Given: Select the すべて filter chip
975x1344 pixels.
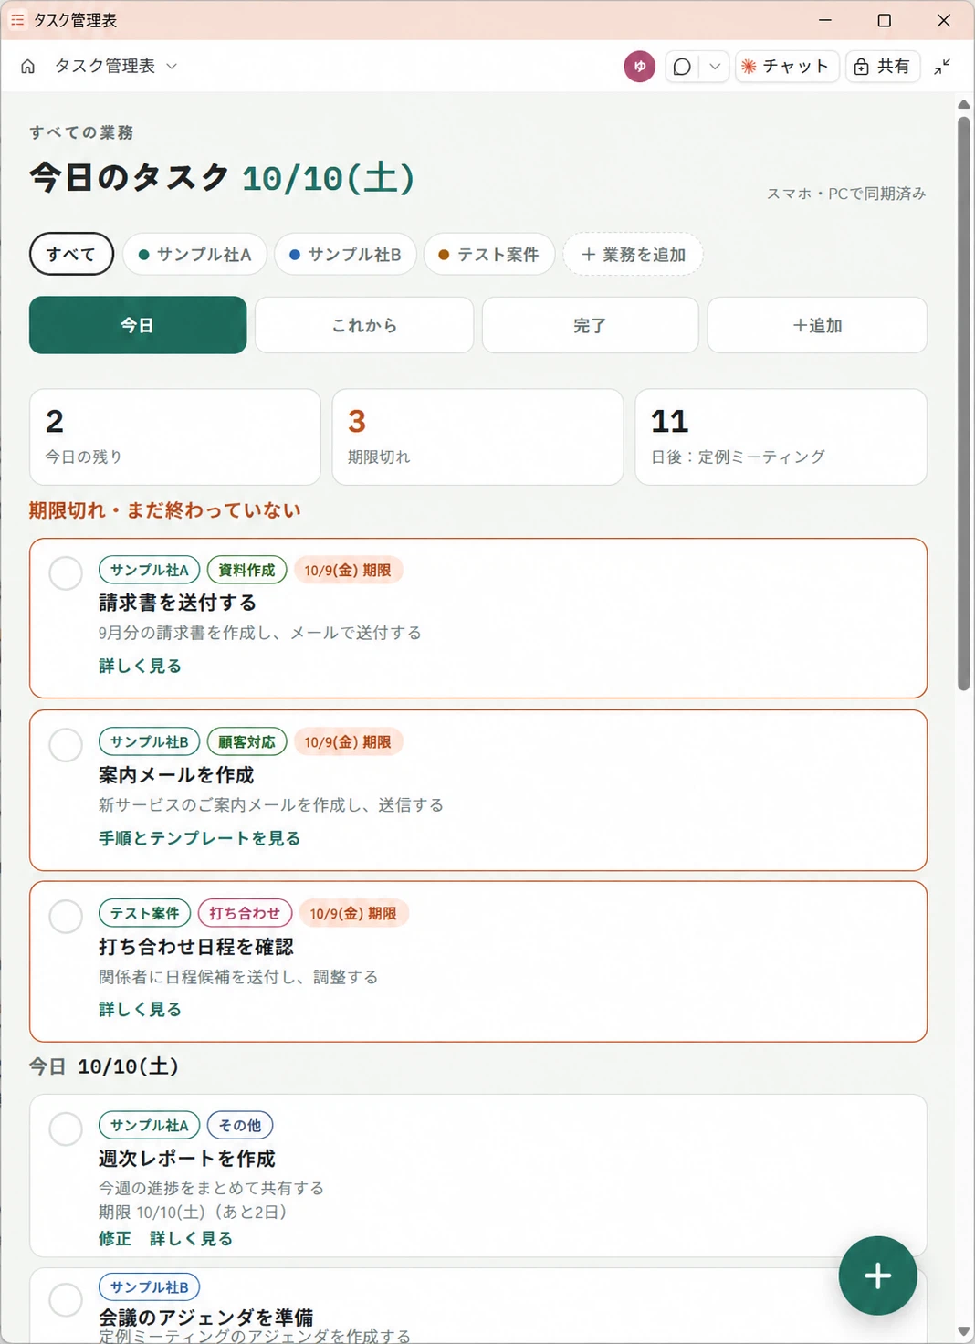Looking at the screenshot, I should (71, 254).
